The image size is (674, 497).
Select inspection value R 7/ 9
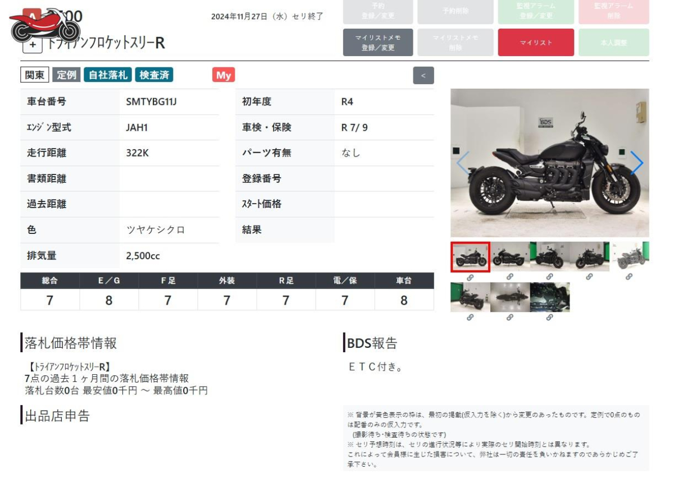coord(354,128)
